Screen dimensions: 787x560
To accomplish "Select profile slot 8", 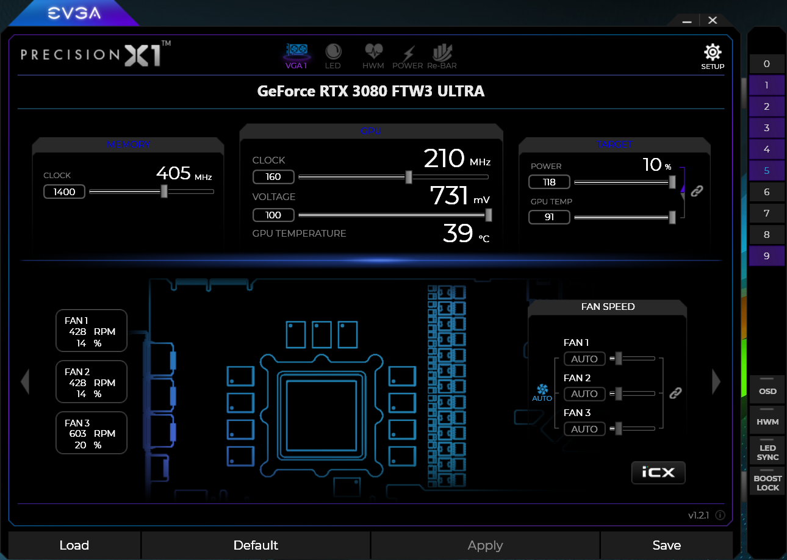I will click(767, 235).
